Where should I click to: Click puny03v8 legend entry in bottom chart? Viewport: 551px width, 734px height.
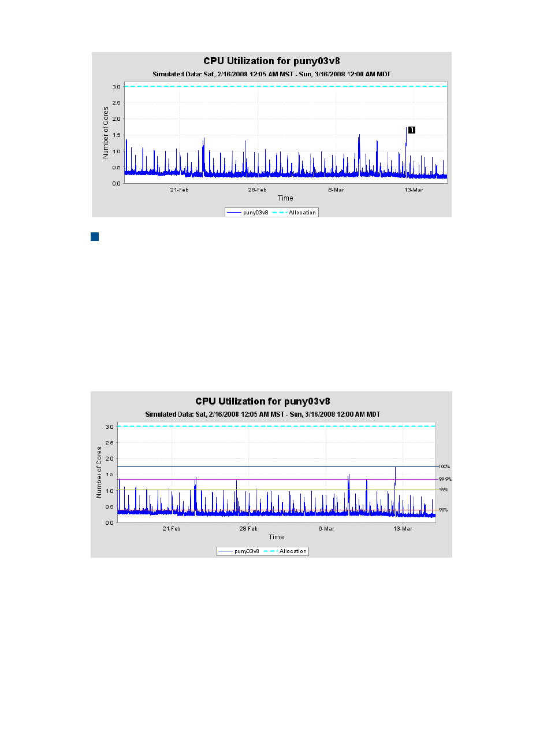pos(239,551)
